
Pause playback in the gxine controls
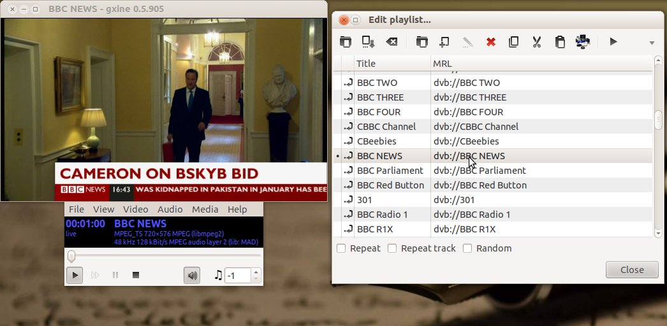115,275
